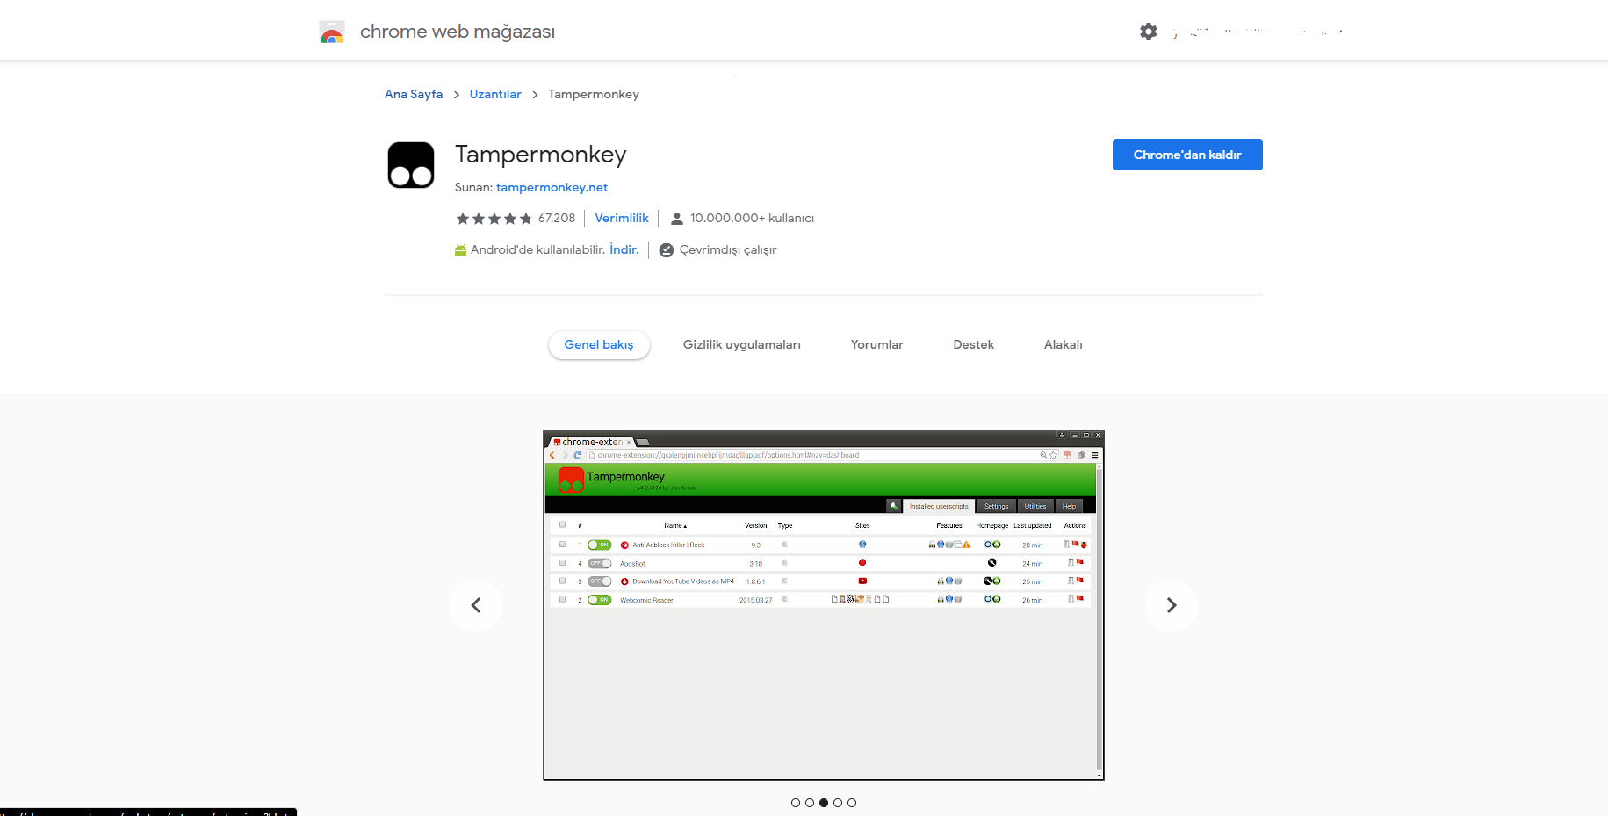The height and width of the screenshot is (816, 1608).
Task: Go to next screenshot with right arrow
Action: pos(1172,605)
